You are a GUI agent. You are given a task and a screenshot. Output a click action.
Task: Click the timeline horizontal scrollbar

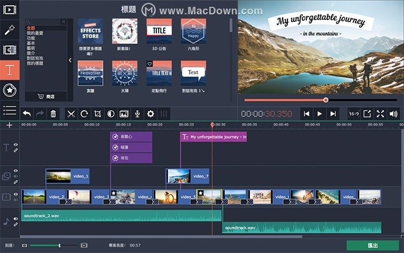click(161, 236)
